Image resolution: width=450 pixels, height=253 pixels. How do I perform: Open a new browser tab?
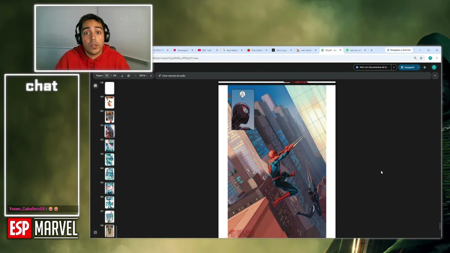371,50
